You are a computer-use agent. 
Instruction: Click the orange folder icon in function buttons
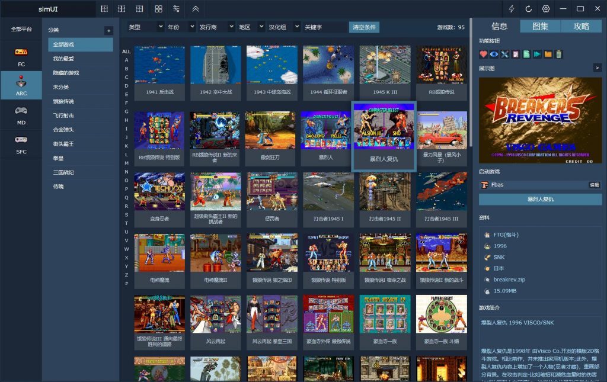tap(548, 54)
